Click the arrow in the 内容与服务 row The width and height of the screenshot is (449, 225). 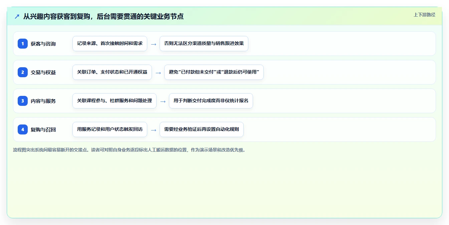tap(163, 101)
